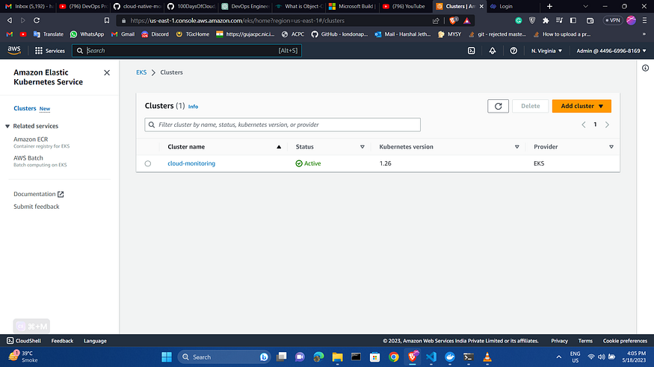
Task: Select the cloud-monitoring cluster radio button
Action: [148, 163]
